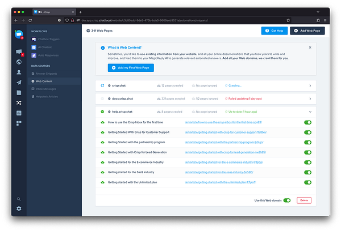Open the browser hamburger menu

coord(325,20)
